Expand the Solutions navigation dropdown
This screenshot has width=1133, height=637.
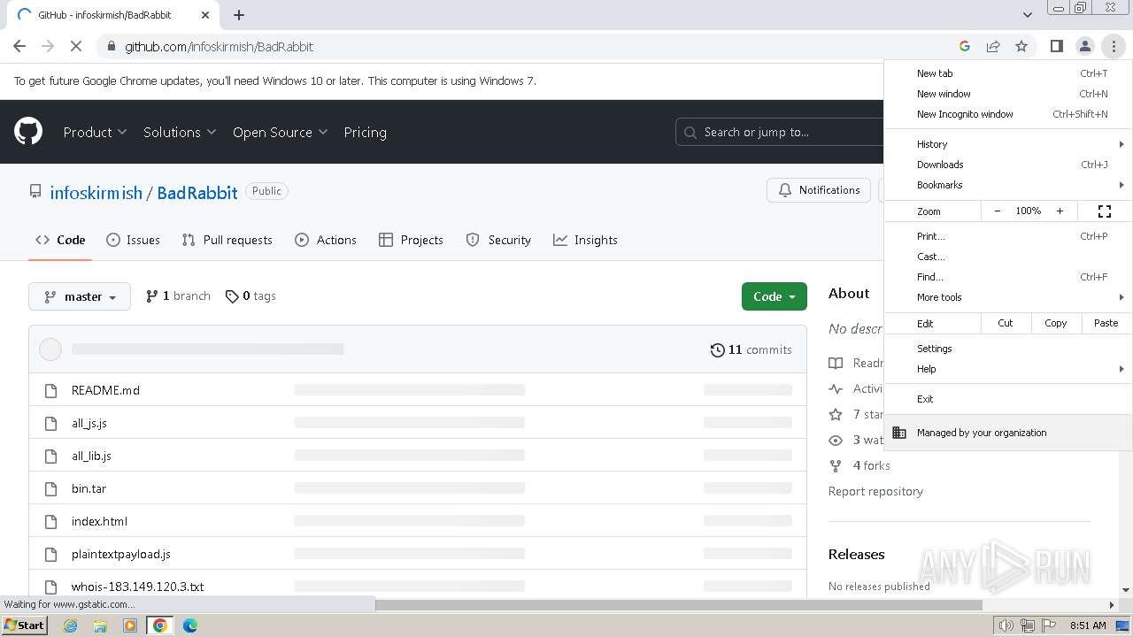[180, 132]
